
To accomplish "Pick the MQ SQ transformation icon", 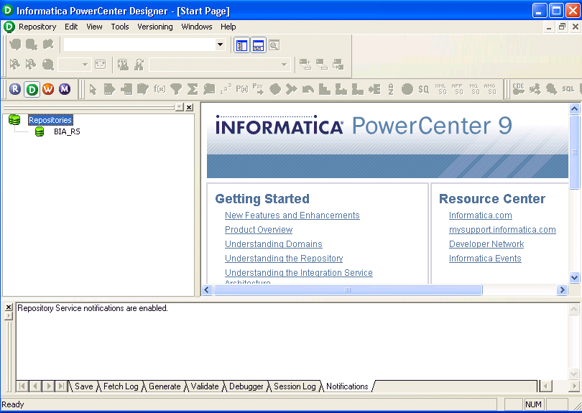I will pos(474,89).
